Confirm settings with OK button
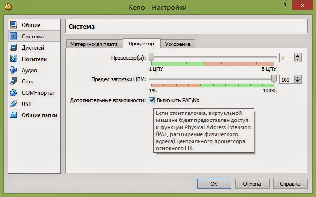316x197 pixels. [x=214, y=183]
